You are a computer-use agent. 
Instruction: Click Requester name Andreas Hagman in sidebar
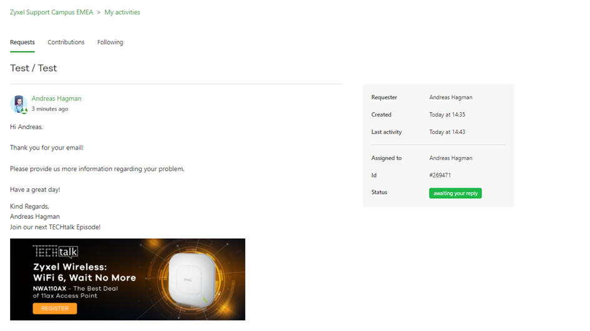[x=451, y=97]
